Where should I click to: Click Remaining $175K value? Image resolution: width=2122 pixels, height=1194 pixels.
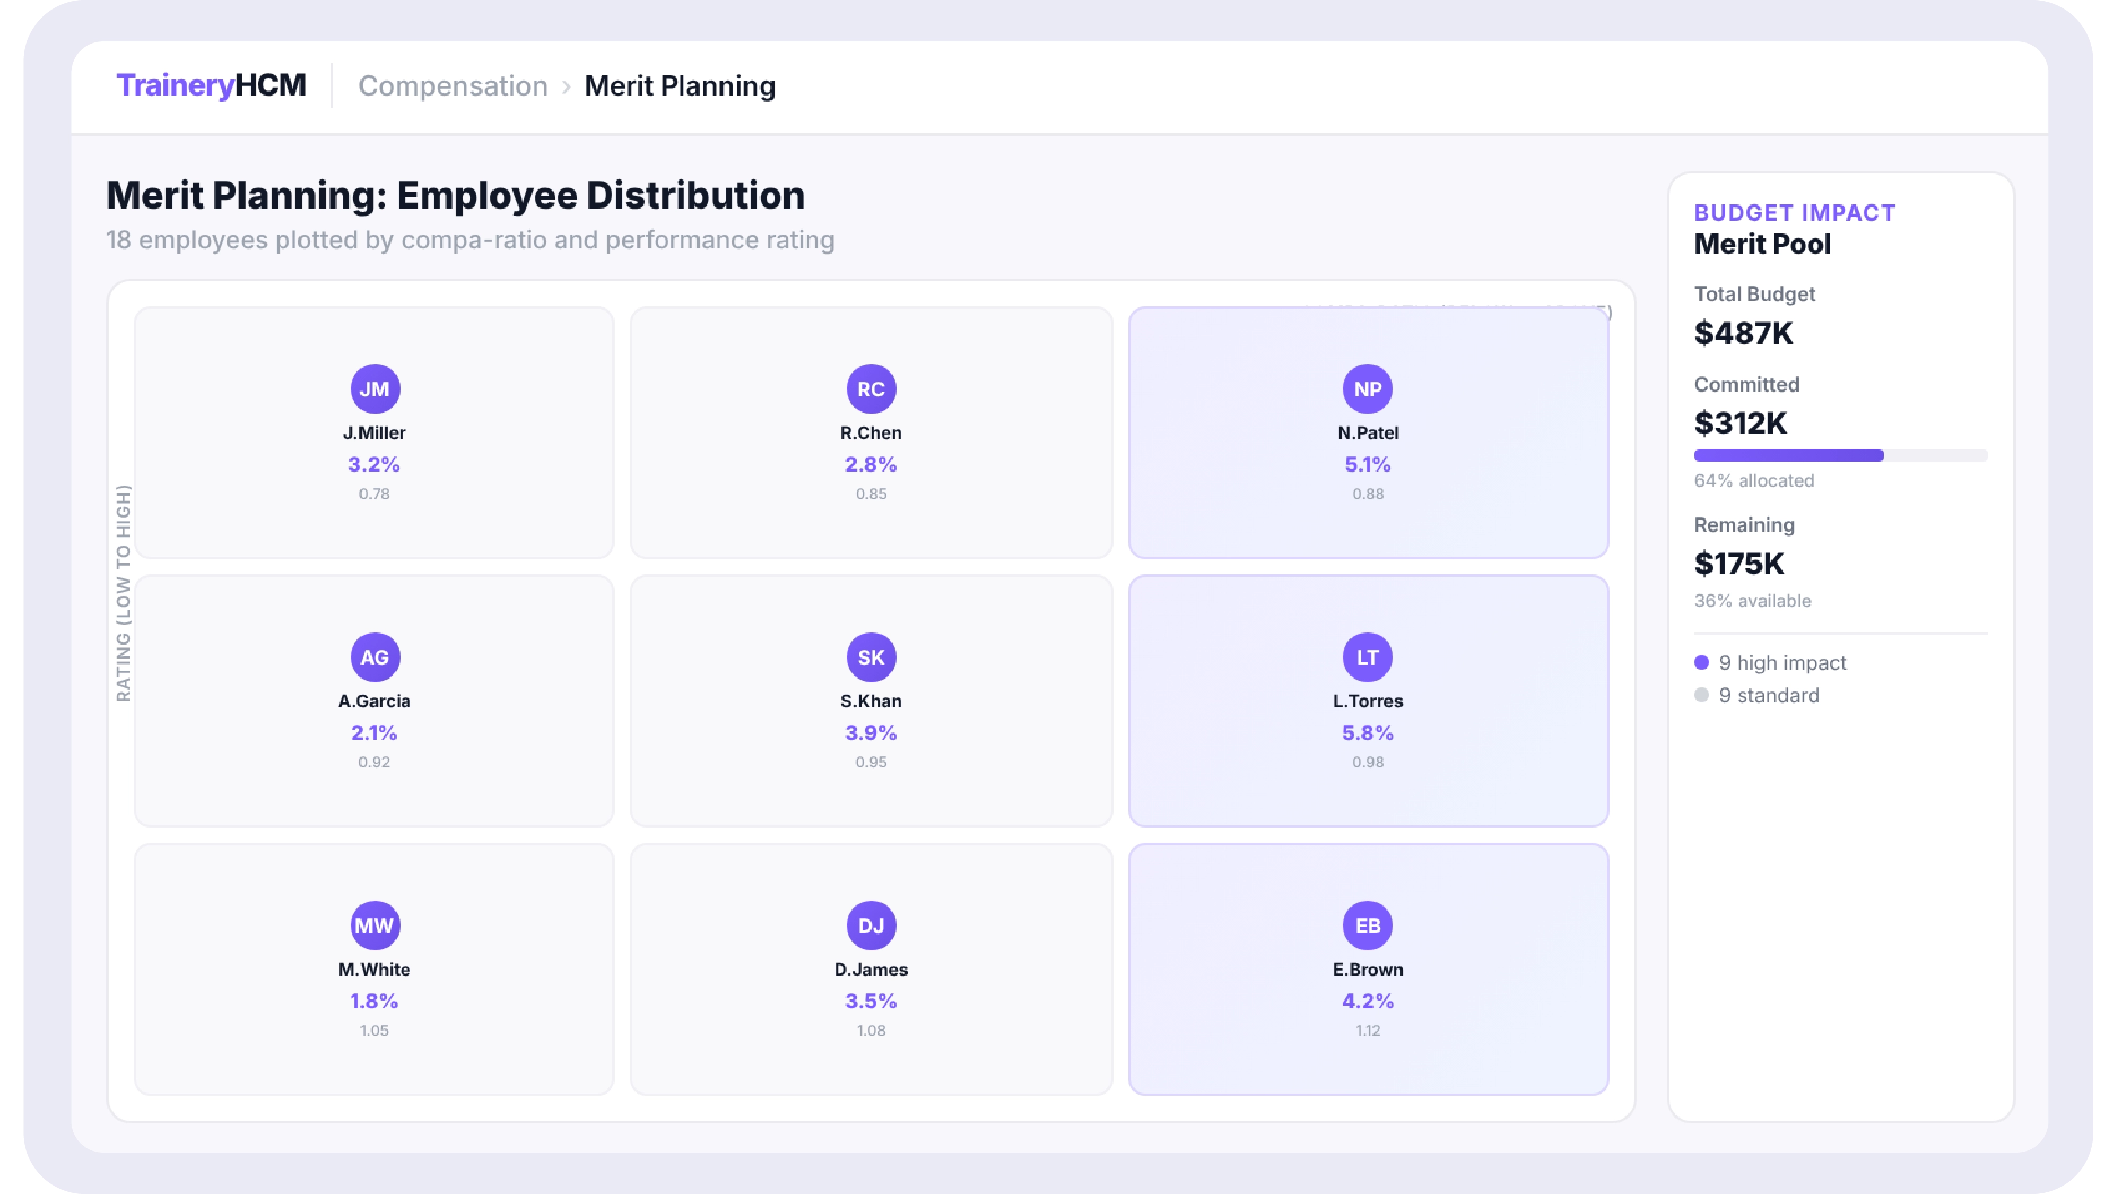click(1739, 564)
